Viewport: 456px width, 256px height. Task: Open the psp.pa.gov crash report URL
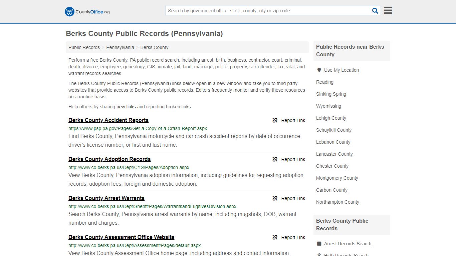point(138,128)
